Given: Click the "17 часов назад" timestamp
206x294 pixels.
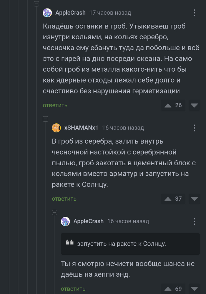Looking at the screenshot, I should pos(110,13).
